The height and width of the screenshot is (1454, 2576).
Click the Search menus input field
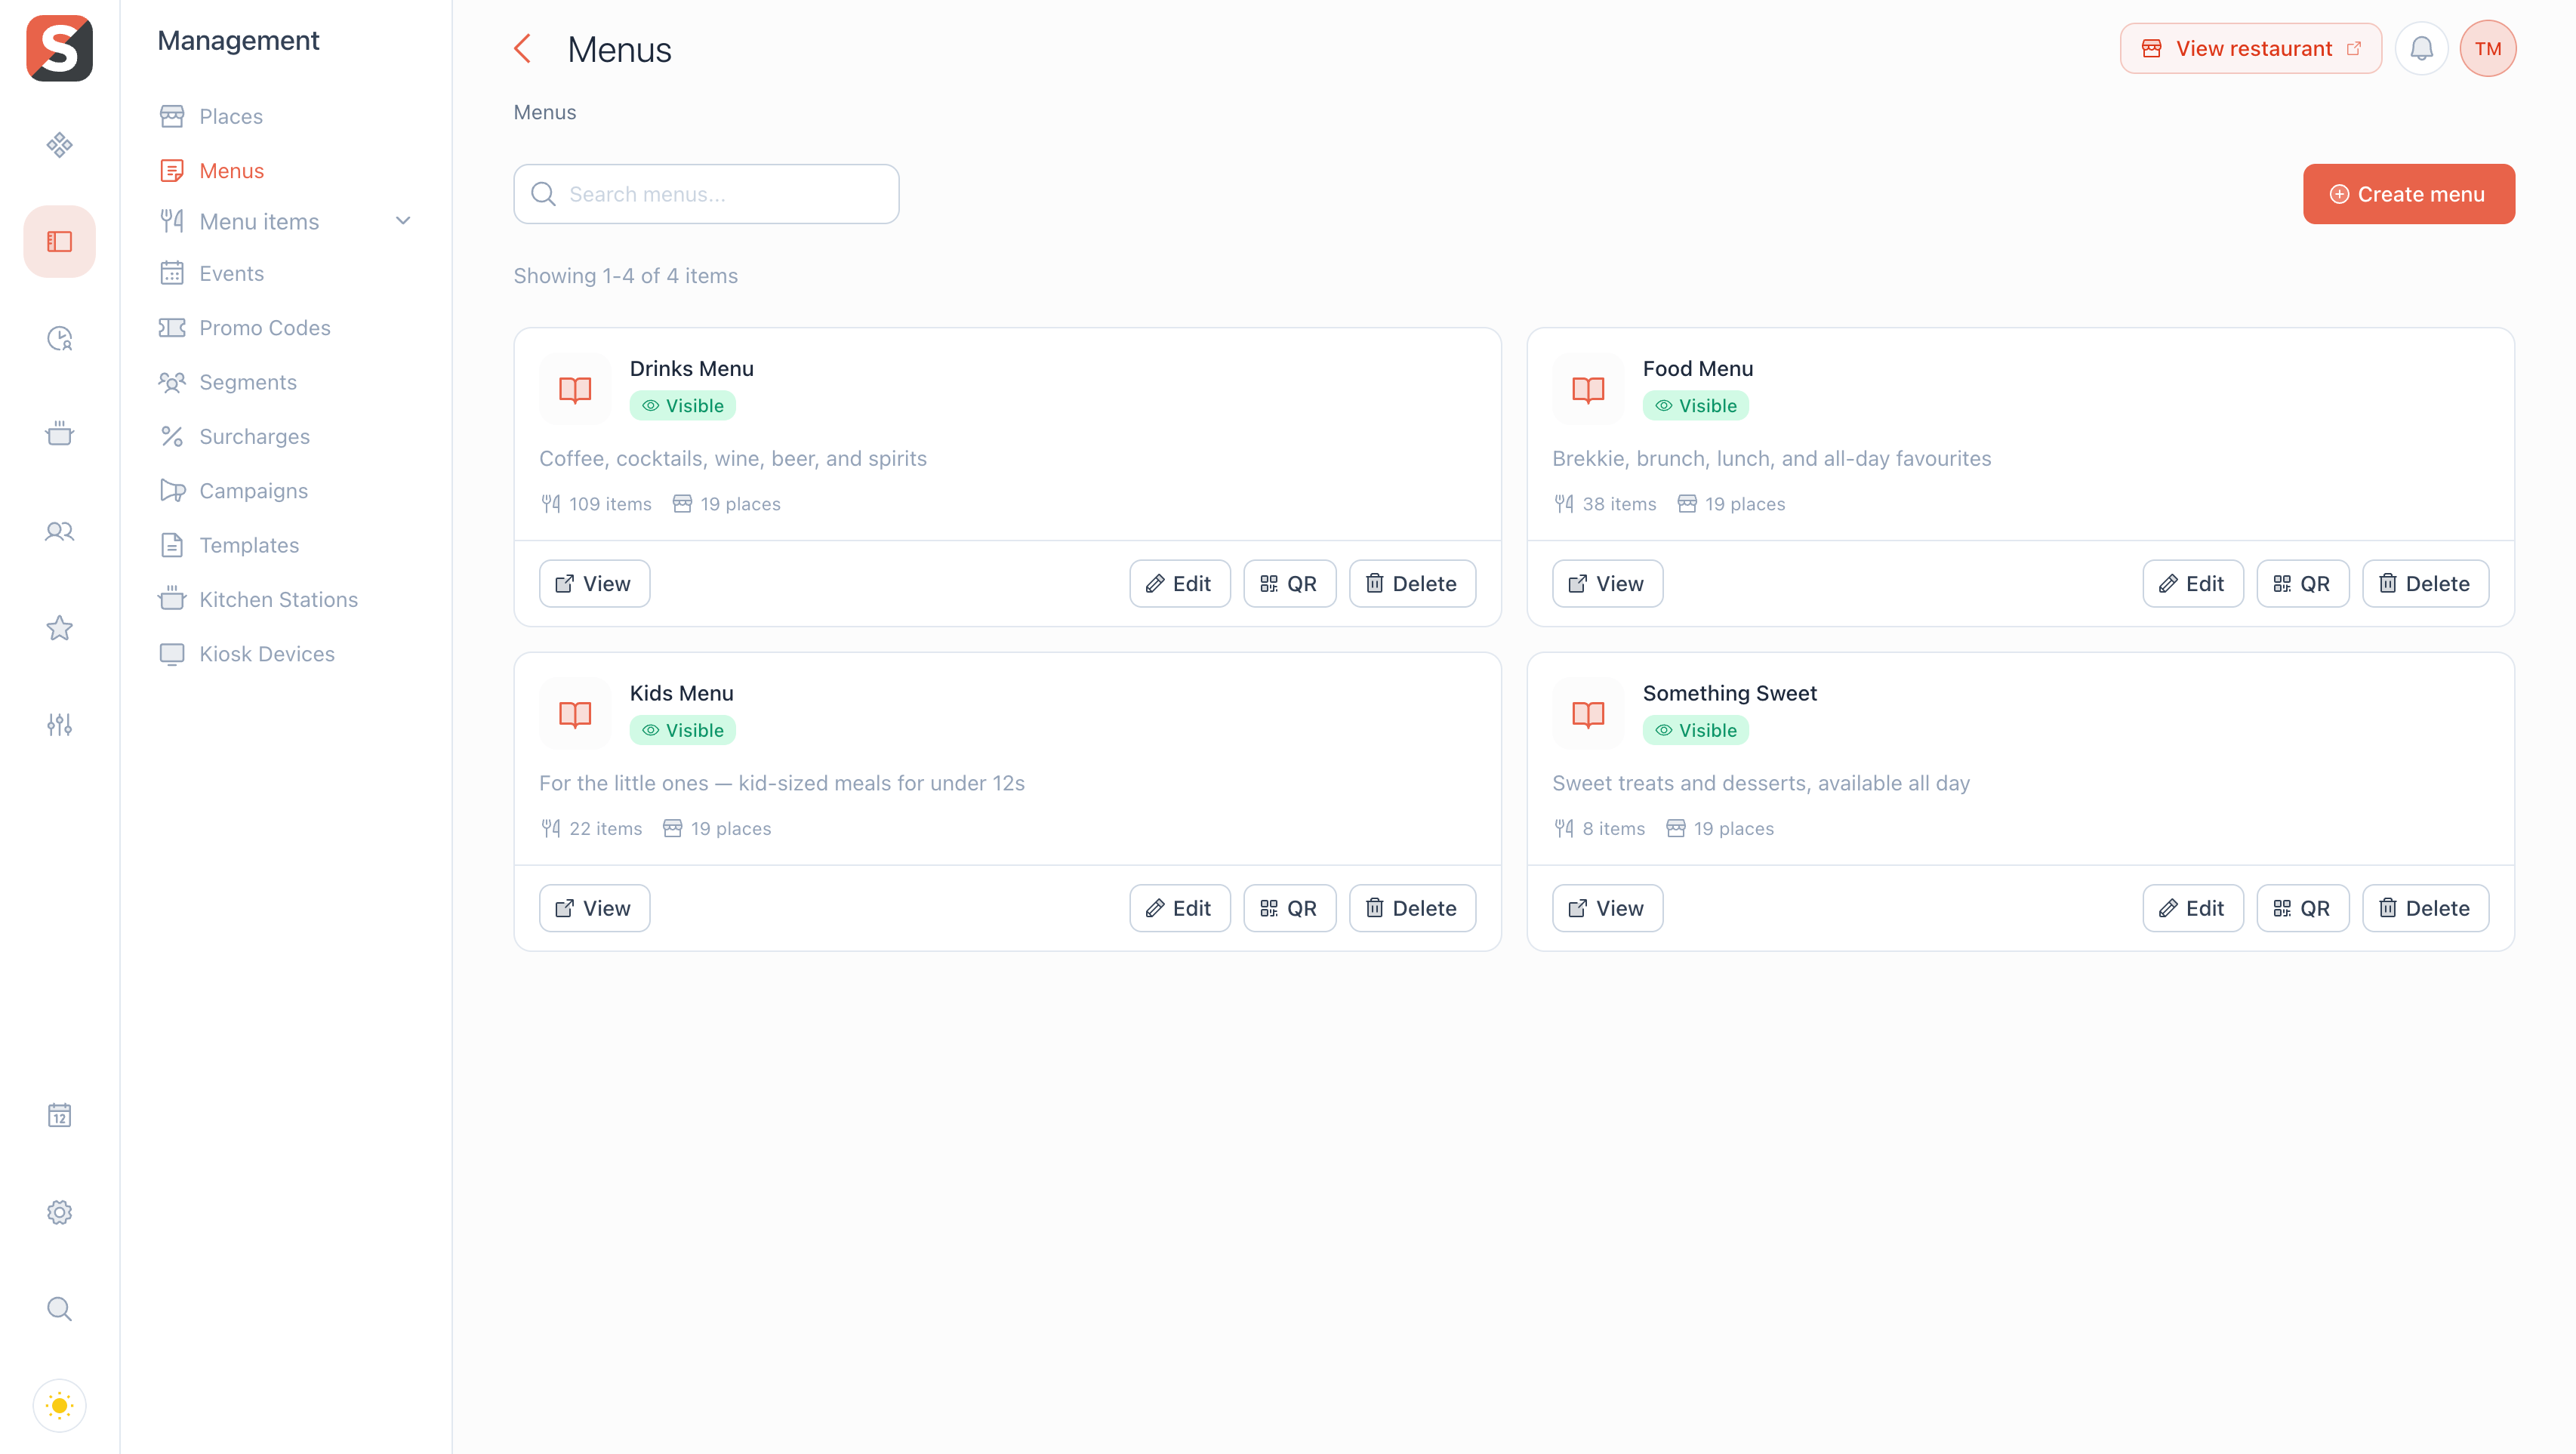[x=706, y=194]
